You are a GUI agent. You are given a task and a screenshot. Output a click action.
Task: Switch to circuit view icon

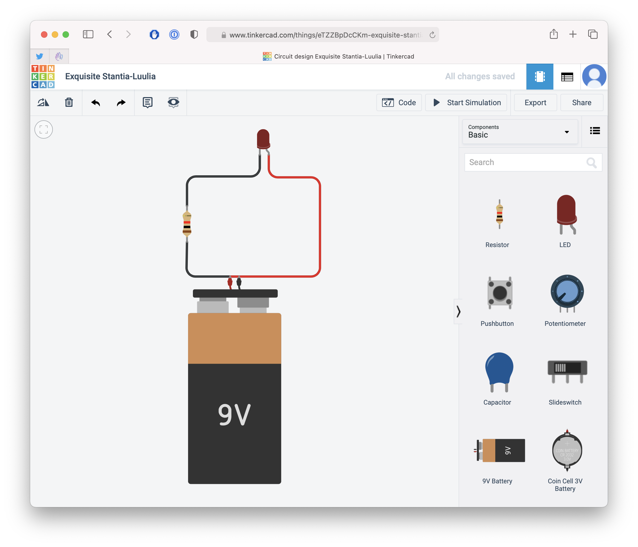[539, 77]
